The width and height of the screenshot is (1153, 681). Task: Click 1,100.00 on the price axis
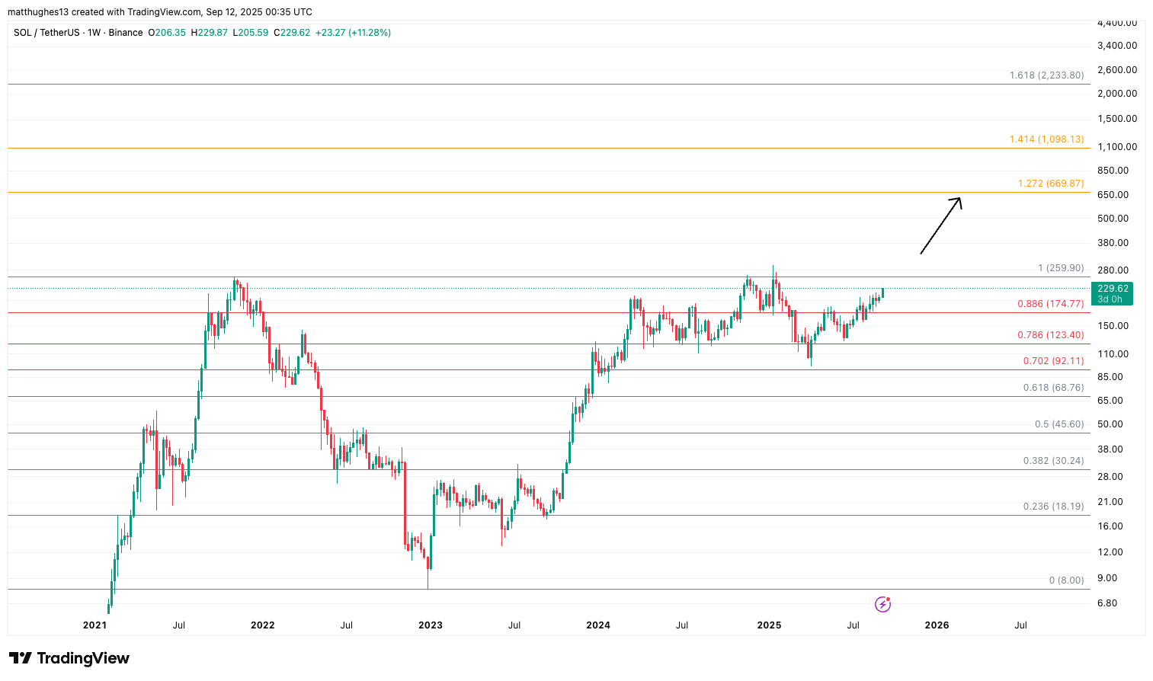[x=1117, y=147]
